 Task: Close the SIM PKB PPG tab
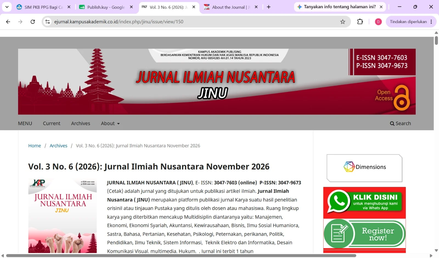point(69,7)
